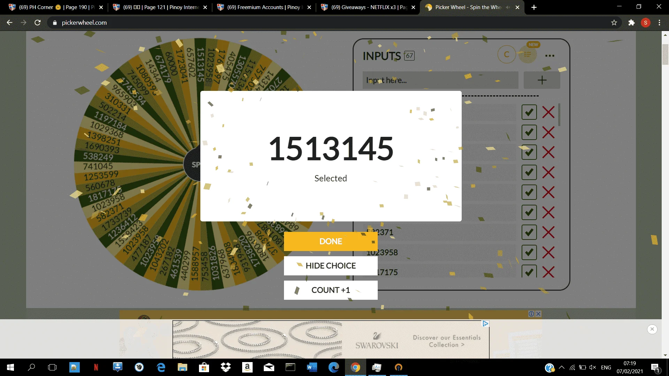Click the selected result number 1513145
669x376 pixels.
coord(331,149)
